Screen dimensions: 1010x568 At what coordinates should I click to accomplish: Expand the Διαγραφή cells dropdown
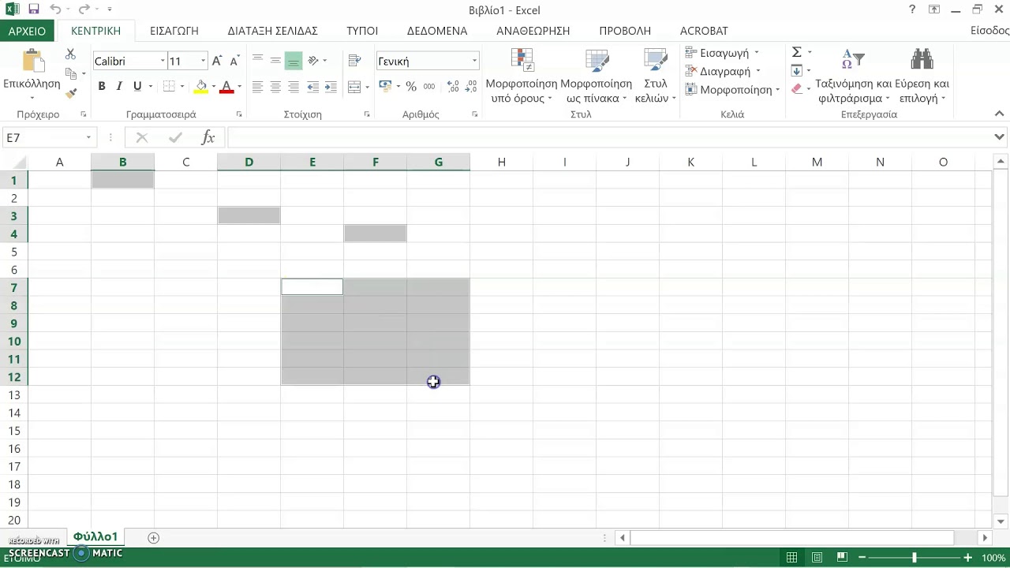tap(758, 71)
